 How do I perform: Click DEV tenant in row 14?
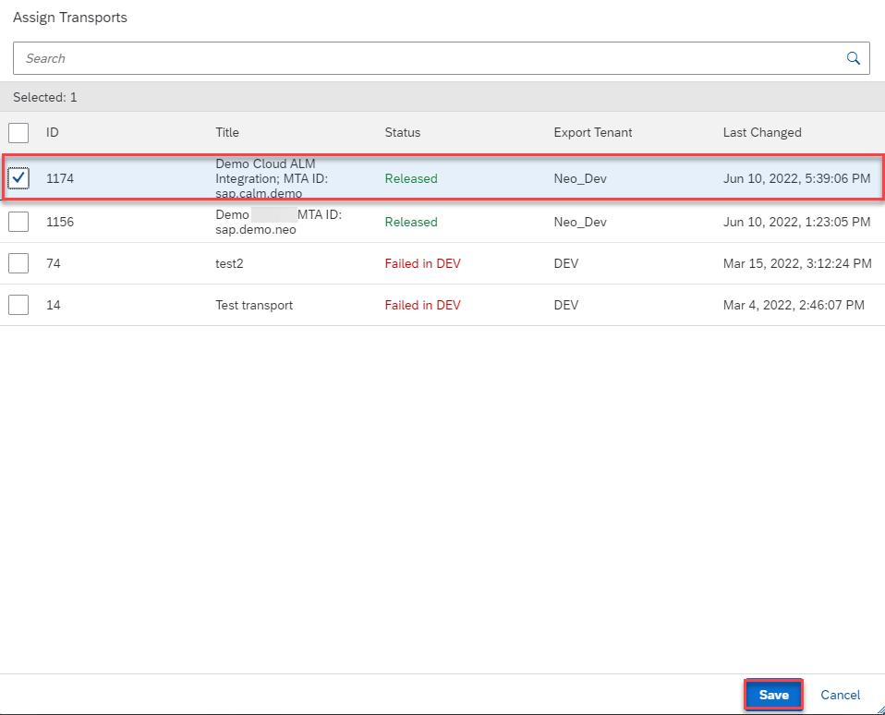pos(566,305)
